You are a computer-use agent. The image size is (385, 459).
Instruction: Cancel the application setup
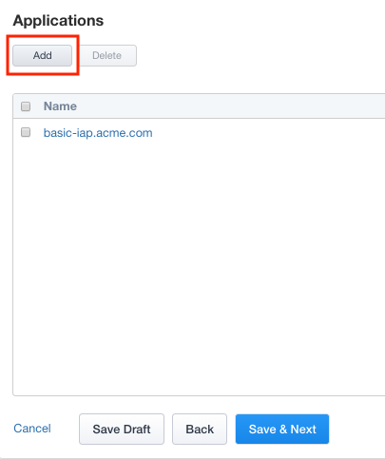pyautogui.click(x=32, y=429)
